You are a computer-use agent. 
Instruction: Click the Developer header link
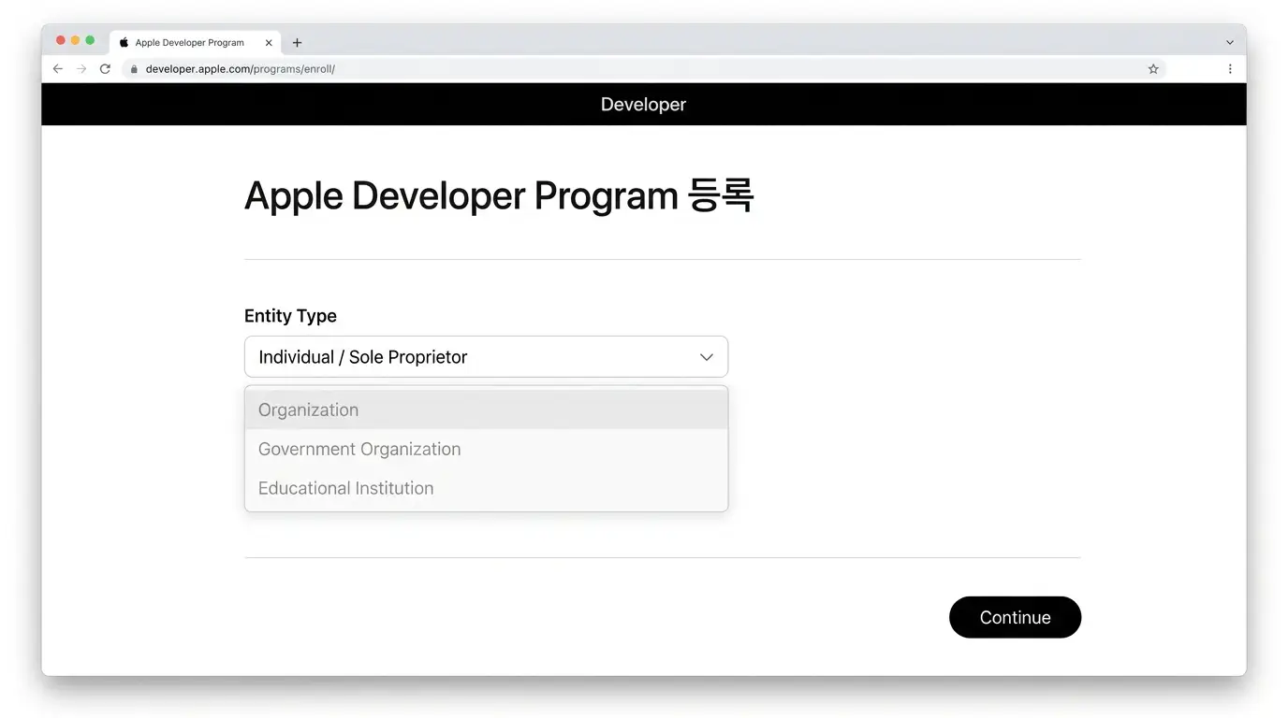pos(643,105)
